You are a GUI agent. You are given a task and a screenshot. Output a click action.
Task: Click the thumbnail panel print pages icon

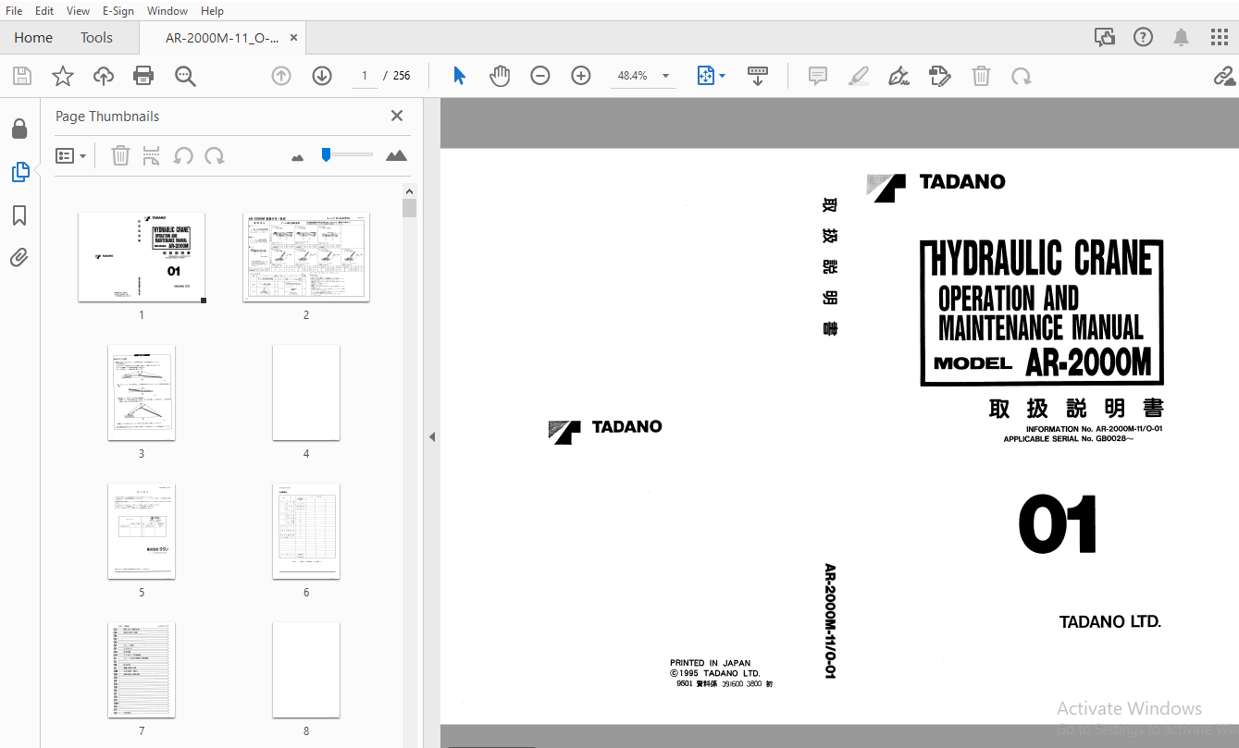click(x=152, y=155)
